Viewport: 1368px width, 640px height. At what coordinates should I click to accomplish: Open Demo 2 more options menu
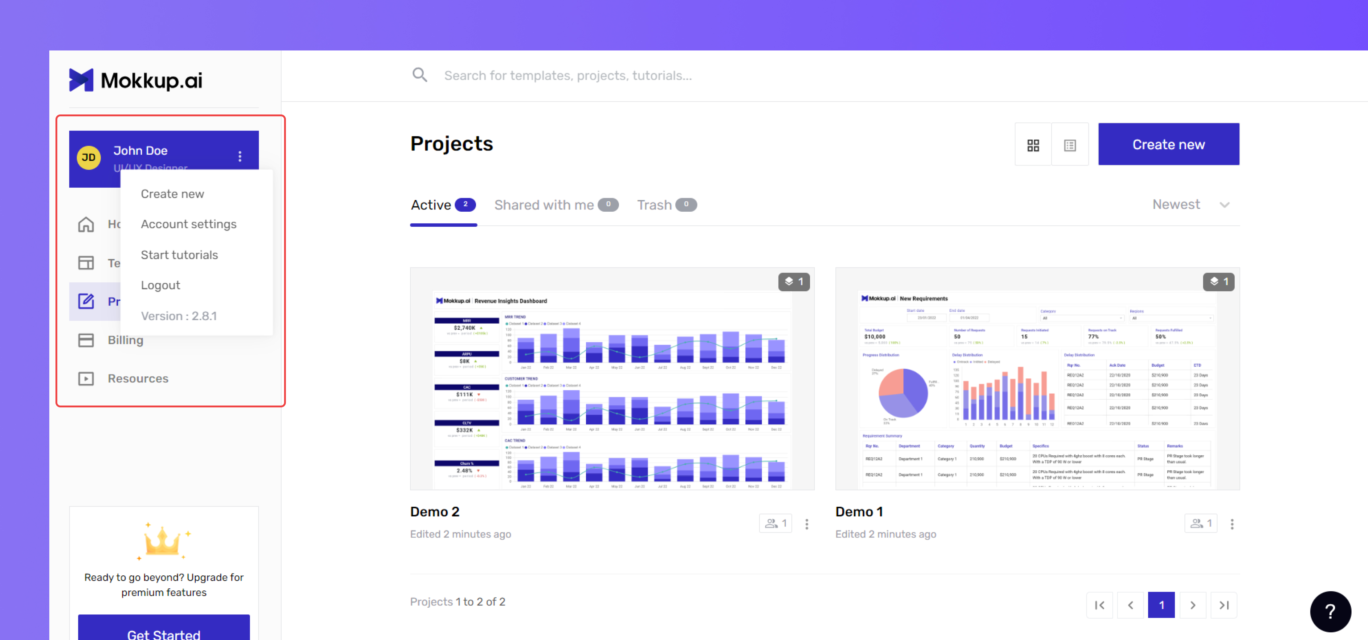coord(807,524)
